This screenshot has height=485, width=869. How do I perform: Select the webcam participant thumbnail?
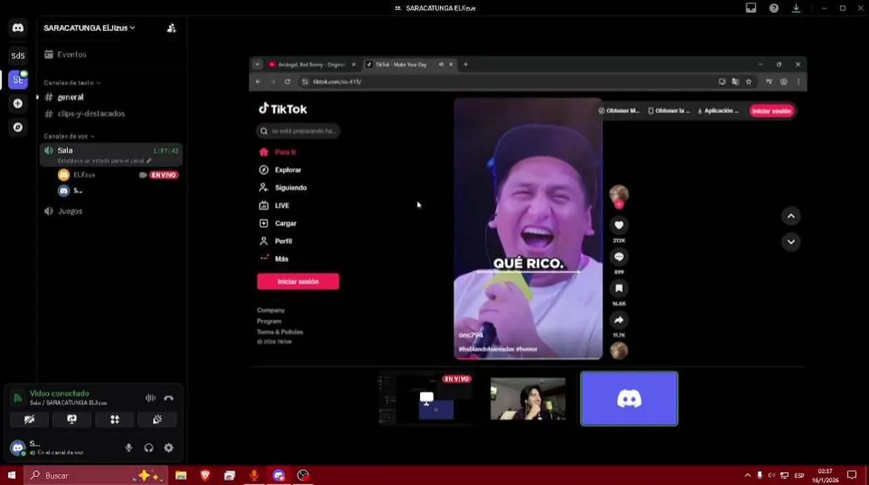click(528, 399)
